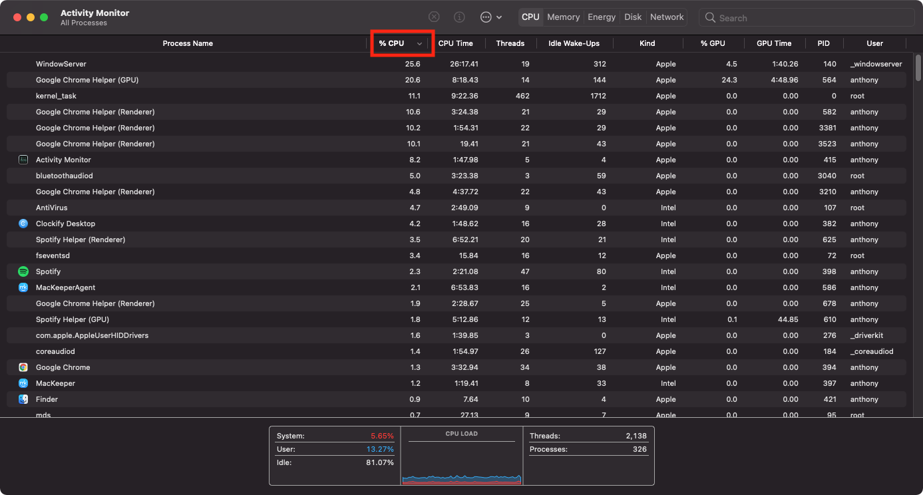
Task: Select the coreaudiod process
Action: point(457,351)
